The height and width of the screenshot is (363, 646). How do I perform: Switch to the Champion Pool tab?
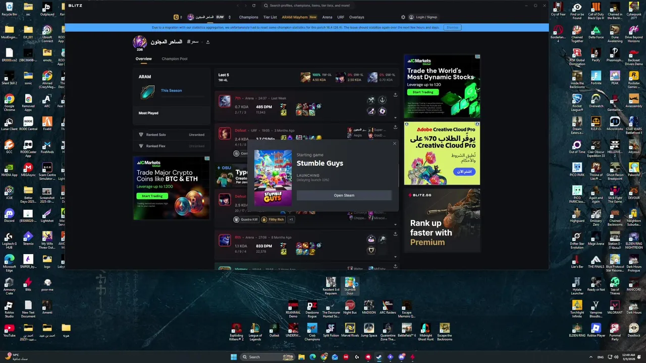(174, 58)
